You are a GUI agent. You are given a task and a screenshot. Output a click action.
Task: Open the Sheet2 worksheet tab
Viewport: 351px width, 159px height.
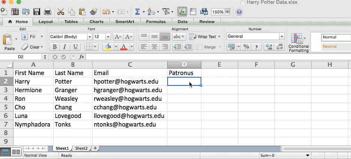click(x=81, y=148)
